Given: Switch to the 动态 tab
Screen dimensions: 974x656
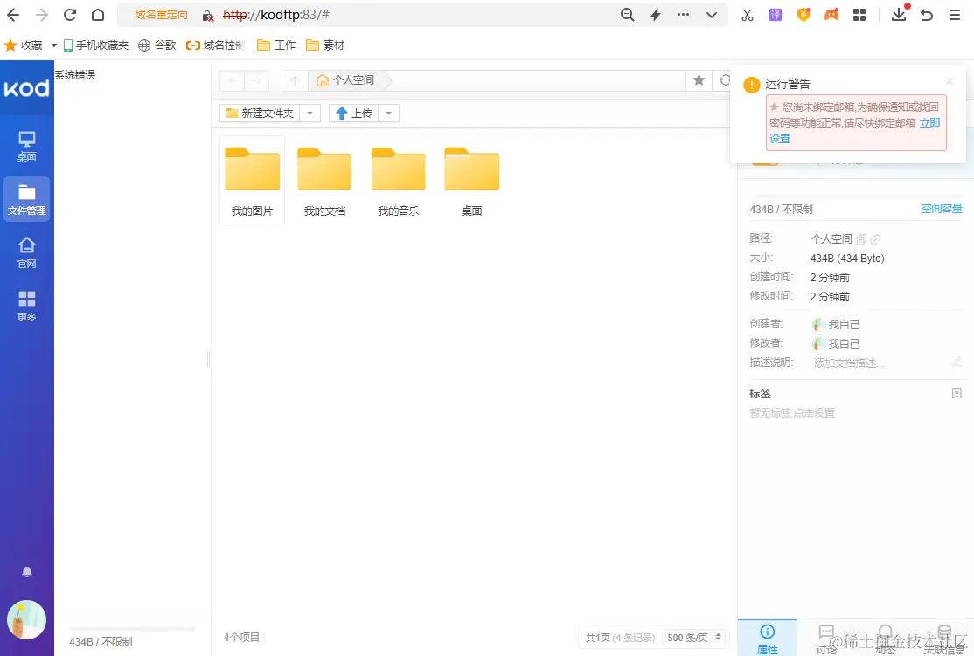Looking at the screenshot, I should (x=885, y=639).
